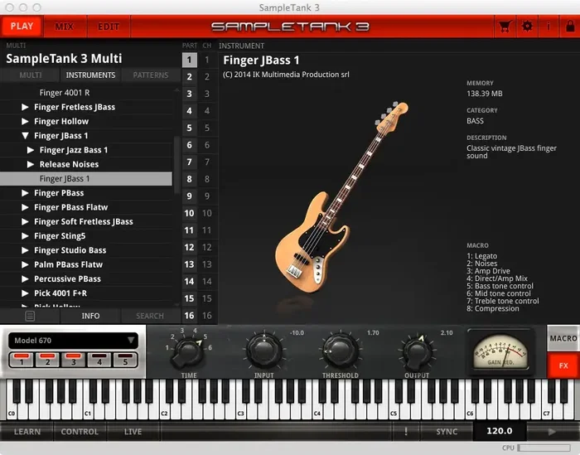The height and width of the screenshot is (455, 580).
Task: Open the PATTERNS browser tab
Action: pyautogui.click(x=151, y=75)
